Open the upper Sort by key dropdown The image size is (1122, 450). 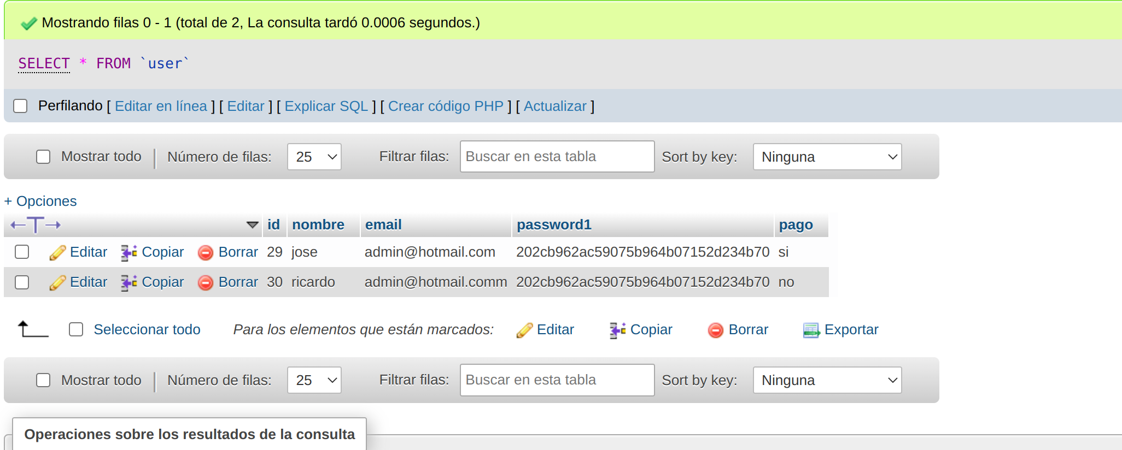point(827,157)
